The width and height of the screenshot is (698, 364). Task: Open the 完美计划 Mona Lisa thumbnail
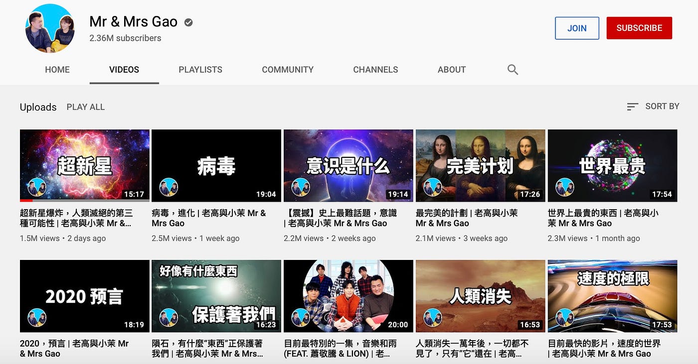[x=481, y=166]
